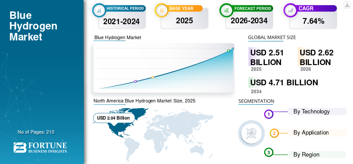This screenshot has height=164, width=353.
Task: Click the Historical Period bar chart icon
Action: tap(99, 10)
